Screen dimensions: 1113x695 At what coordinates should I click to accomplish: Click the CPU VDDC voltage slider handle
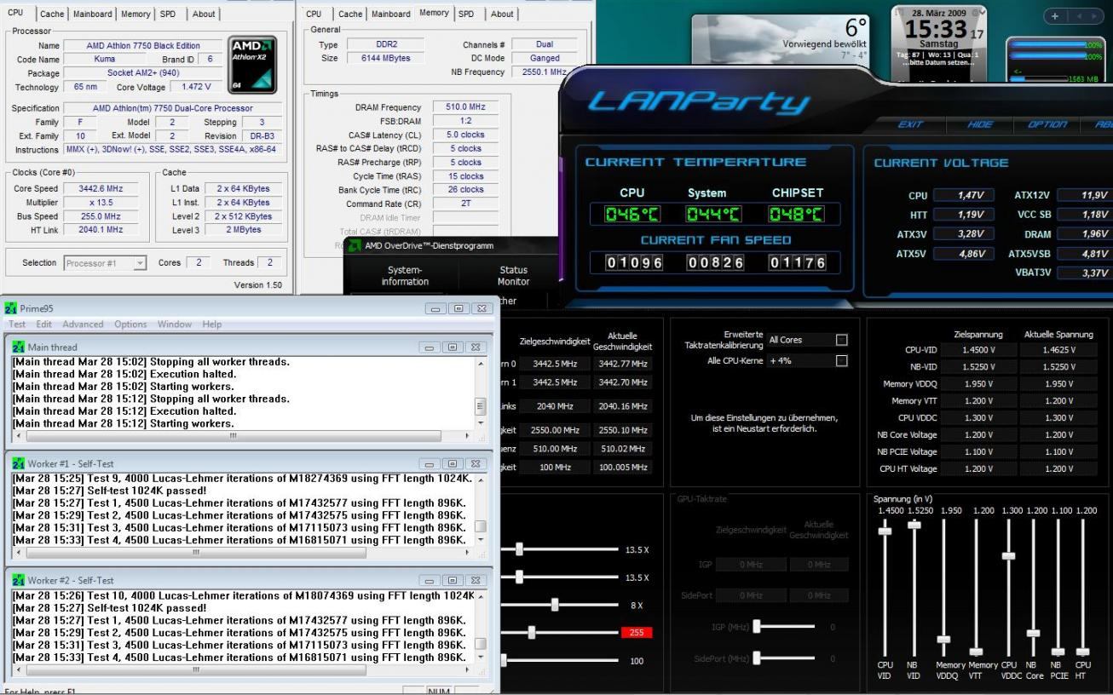[x=1008, y=555]
